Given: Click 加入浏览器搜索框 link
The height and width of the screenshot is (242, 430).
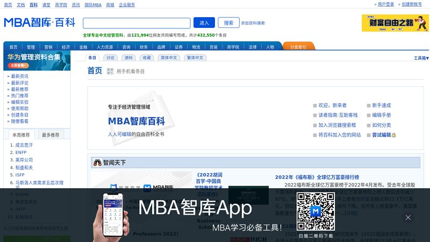Looking at the screenshot, I should 337,125.
